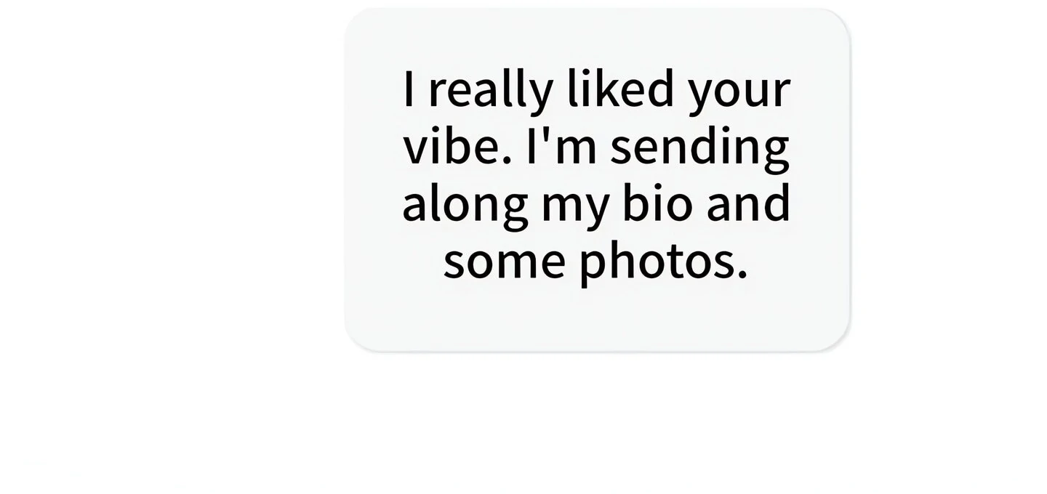Click the word "along" in the message

[465, 207]
